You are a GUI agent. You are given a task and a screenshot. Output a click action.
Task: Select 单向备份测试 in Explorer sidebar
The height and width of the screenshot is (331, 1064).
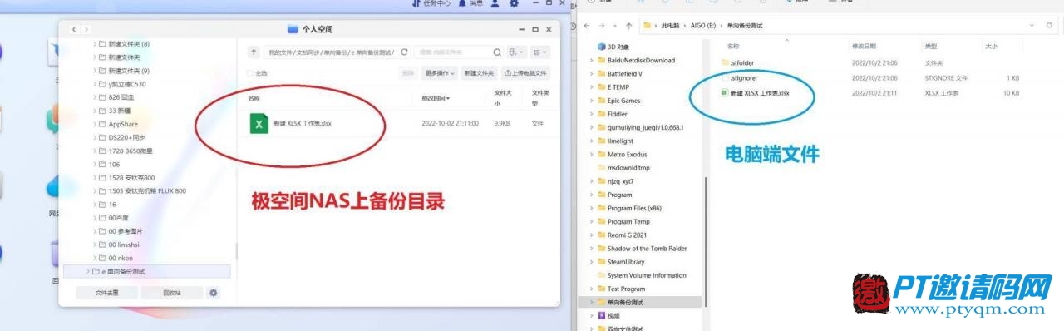pyautogui.click(x=625, y=302)
